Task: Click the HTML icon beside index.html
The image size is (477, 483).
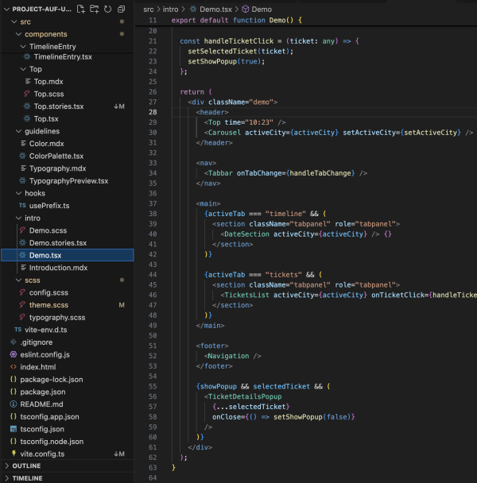Action: point(14,367)
